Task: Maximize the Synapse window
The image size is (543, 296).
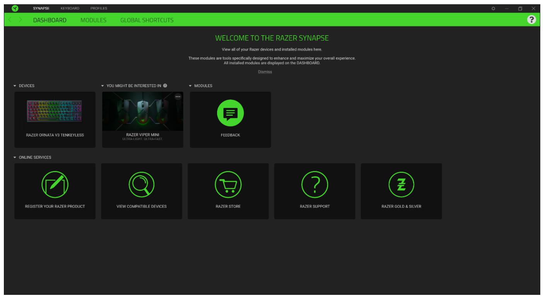Action: (x=521, y=8)
